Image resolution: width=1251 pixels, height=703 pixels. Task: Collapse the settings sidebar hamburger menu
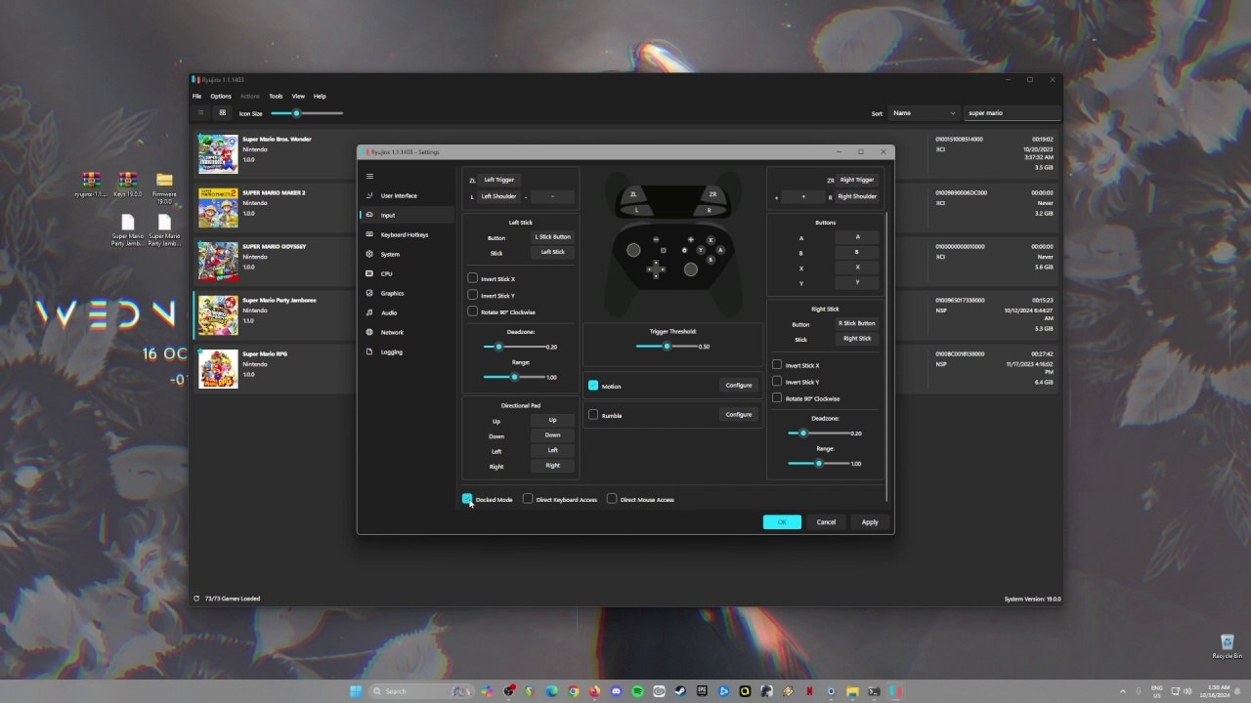pos(369,177)
